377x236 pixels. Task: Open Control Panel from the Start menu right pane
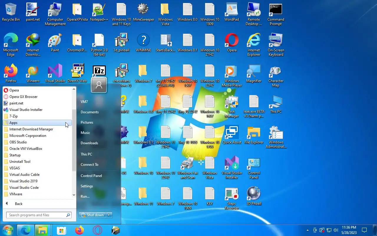click(x=91, y=176)
